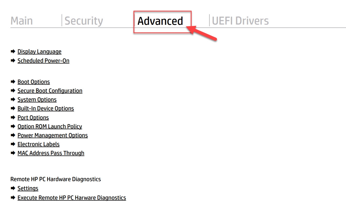Go to the UEFI Drivers tab

[240, 21]
